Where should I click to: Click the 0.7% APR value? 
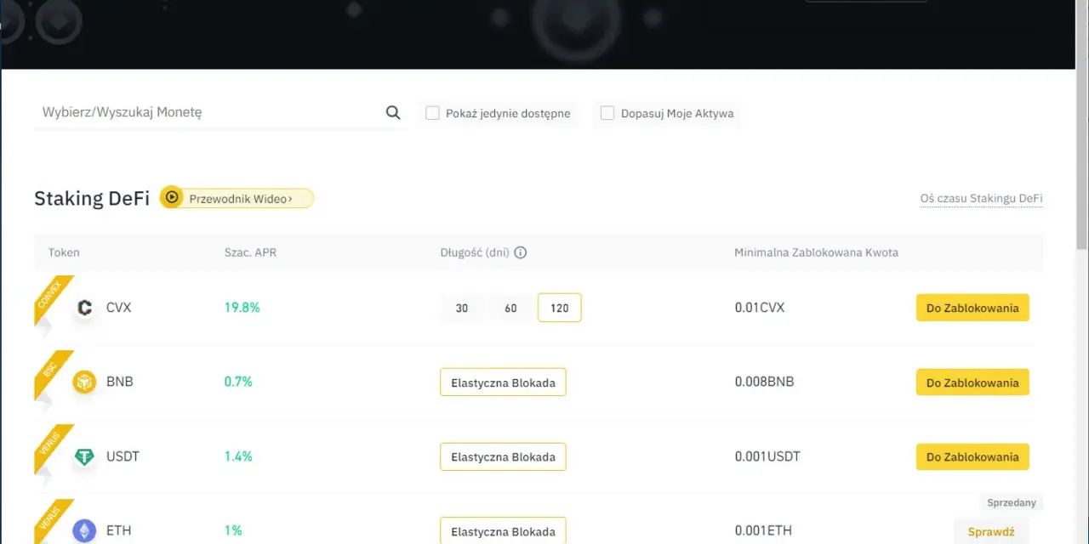tap(238, 382)
